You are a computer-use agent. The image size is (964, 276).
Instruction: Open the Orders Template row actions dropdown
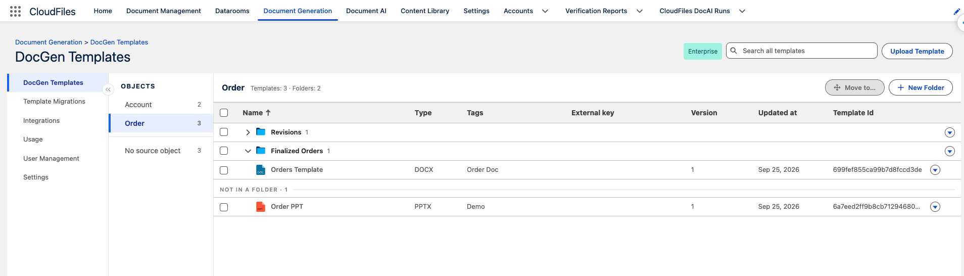click(x=935, y=170)
